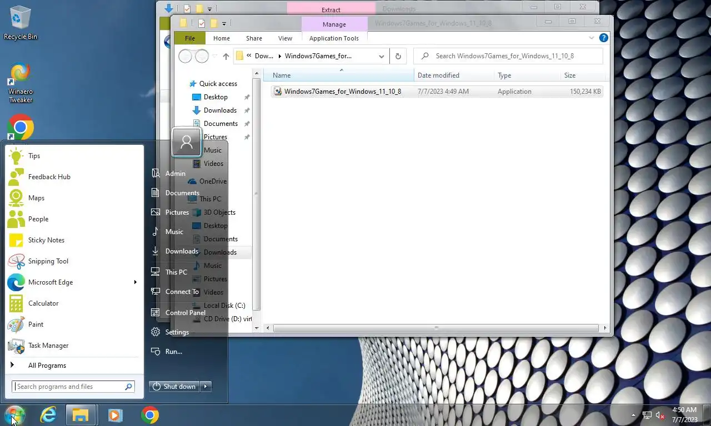This screenshot has width=711, height=426.
Task: Open Recycle Bin on desktop
Action: click(21, 23)
